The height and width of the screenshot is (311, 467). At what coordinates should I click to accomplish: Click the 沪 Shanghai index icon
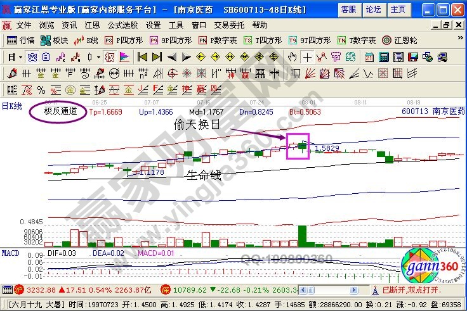19,289
